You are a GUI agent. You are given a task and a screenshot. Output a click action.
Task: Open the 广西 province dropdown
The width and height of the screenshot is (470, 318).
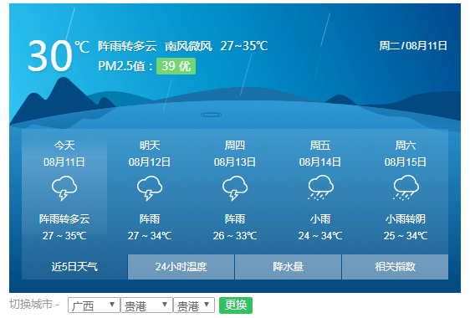click(94, 305)
